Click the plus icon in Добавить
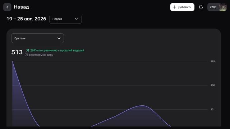 pyautogui.click(x=174, y=7)
